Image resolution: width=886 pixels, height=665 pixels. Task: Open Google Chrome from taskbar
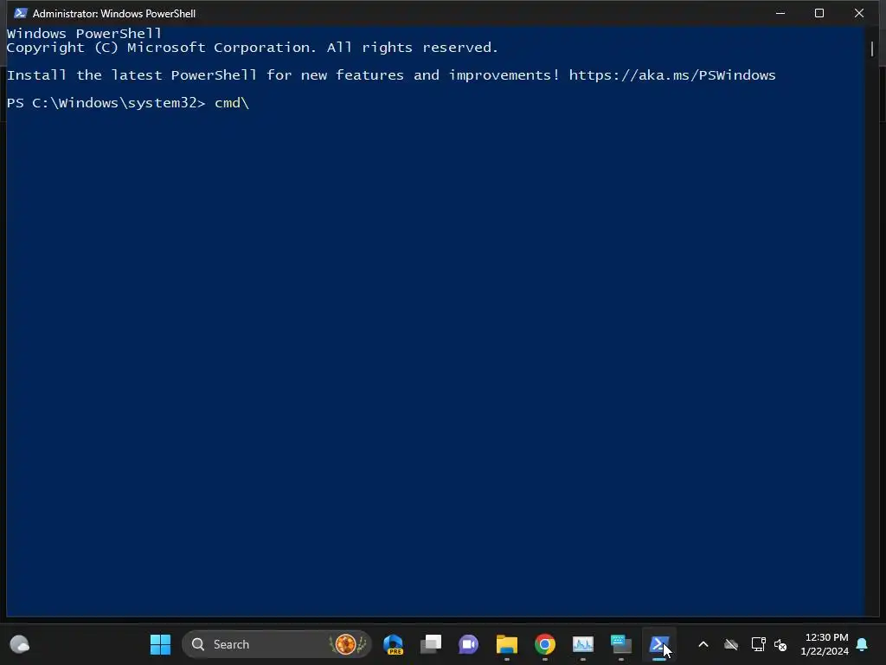click(x=545, y=644)
